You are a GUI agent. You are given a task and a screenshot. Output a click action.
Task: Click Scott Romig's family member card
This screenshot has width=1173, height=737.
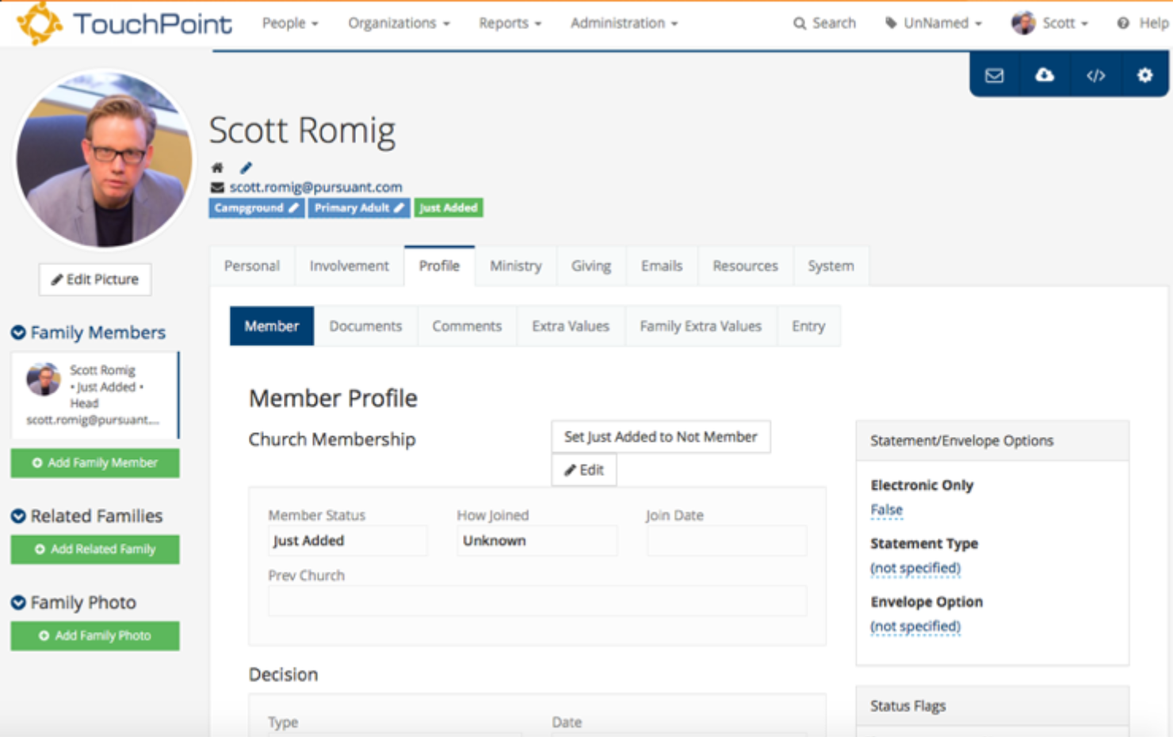(x=94, y=394)
